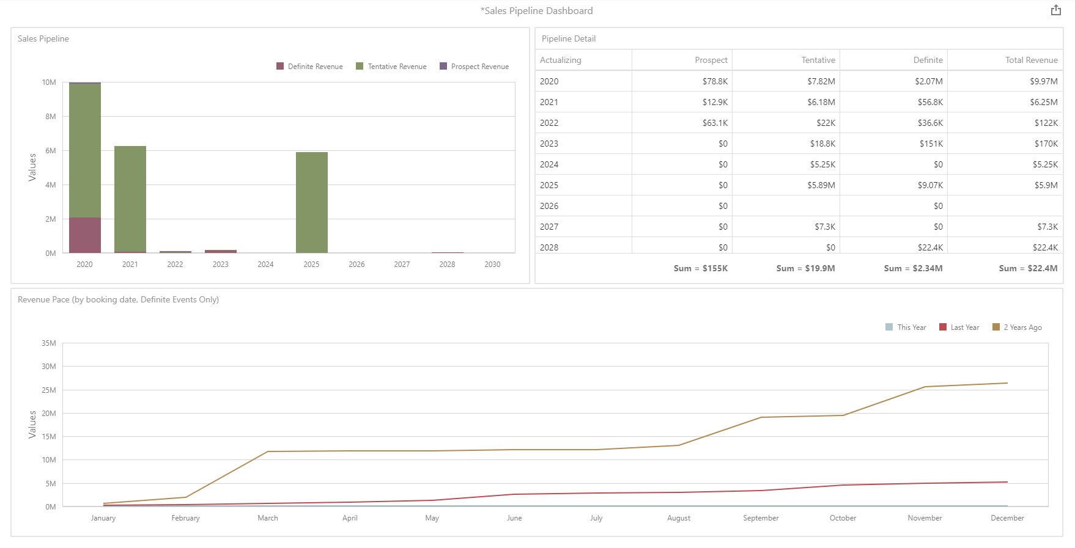Screen dimensions: 1075x548
Task: Click the Sales Pipeline Dashboard title
Action: [537, 11]
